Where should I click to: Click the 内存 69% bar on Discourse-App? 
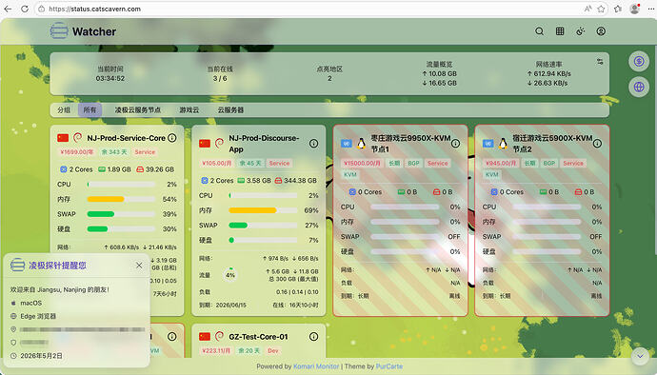[x=263, y=210]
